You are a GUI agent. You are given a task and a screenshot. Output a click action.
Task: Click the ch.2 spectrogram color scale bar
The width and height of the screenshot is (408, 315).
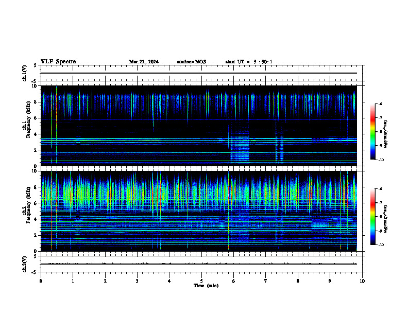(373, 217)
